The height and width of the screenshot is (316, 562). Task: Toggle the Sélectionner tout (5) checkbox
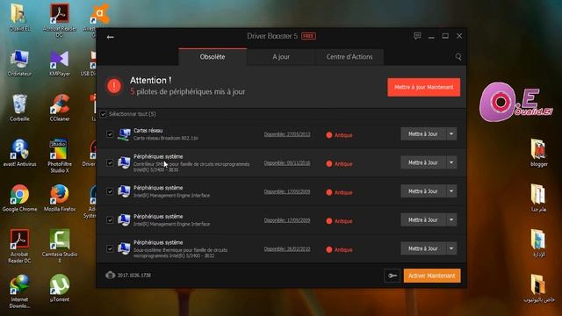[x=104, y=114]
